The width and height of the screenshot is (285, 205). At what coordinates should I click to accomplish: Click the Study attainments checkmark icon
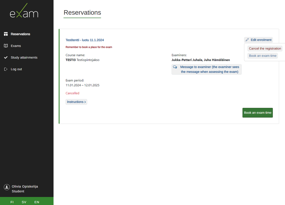[x=6, y=57]
